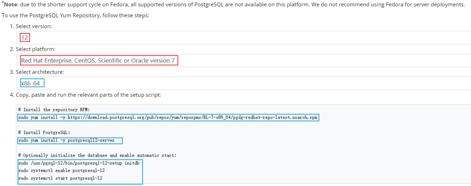471x186 pixels.
Task: Click the 'sudo systemctl start postgresql-12' command
Action: (x=60, y=178)
